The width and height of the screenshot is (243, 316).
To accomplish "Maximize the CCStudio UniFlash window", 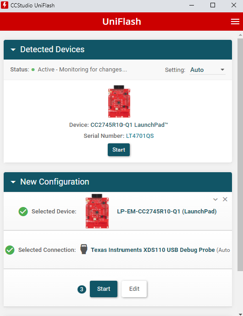I will point(213,5).
